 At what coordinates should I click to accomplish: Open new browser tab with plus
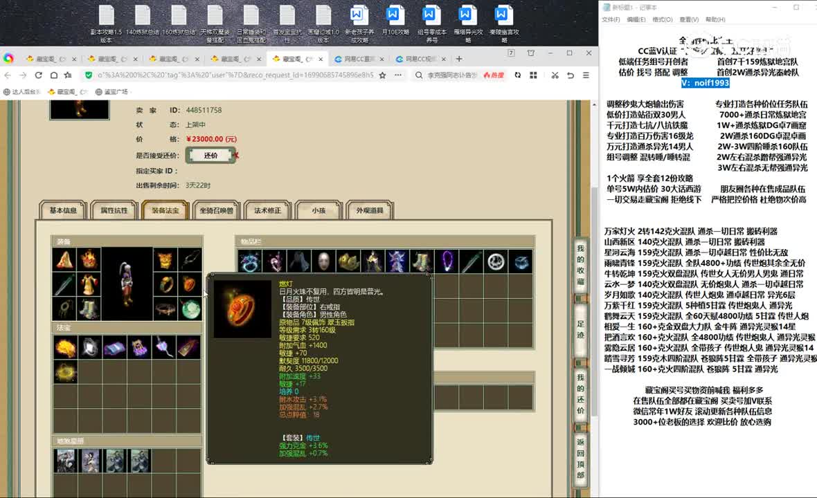pos(458,58)
